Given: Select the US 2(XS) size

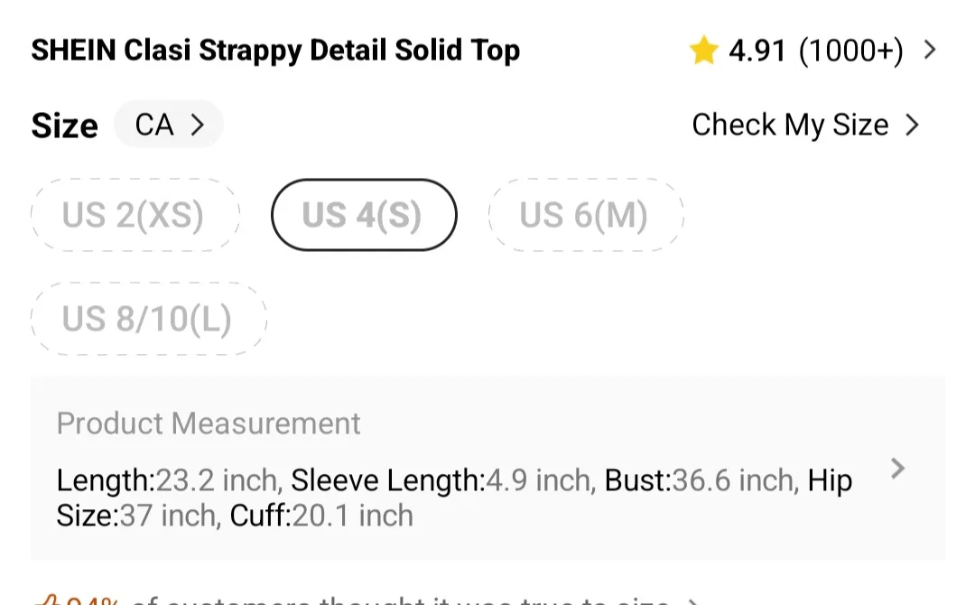Looking at the screenshot, I should click(135, 215).
